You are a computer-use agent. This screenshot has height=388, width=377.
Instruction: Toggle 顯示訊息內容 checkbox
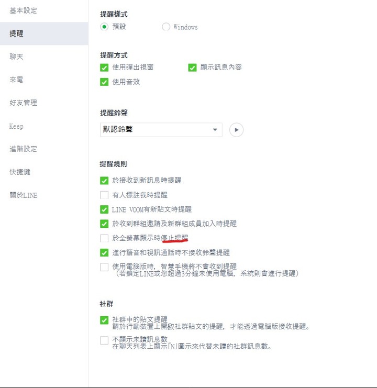pos(192,68)
